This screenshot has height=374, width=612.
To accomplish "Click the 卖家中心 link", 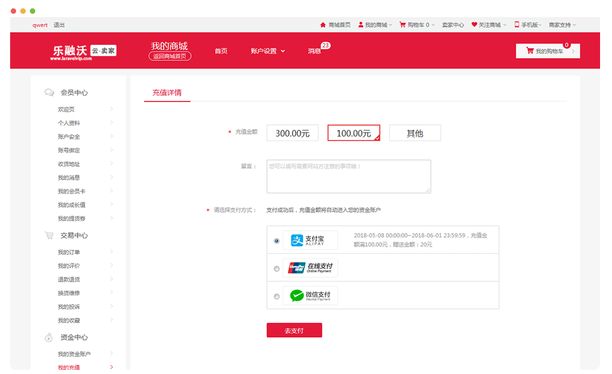I will 453,25.
